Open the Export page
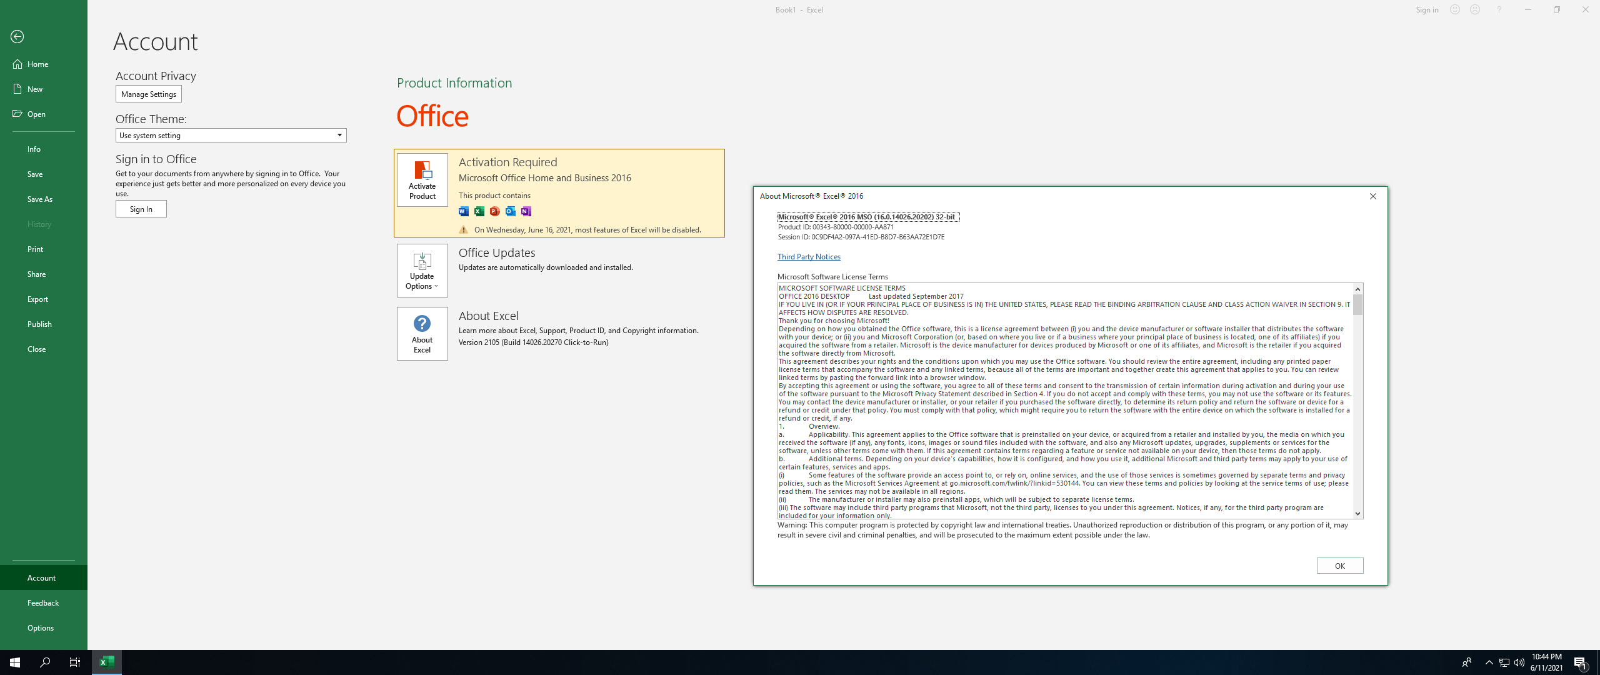1600x675 pixels. pos(44,299)
